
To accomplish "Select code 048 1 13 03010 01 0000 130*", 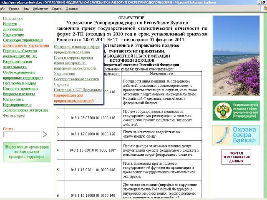I will point(93,150).
